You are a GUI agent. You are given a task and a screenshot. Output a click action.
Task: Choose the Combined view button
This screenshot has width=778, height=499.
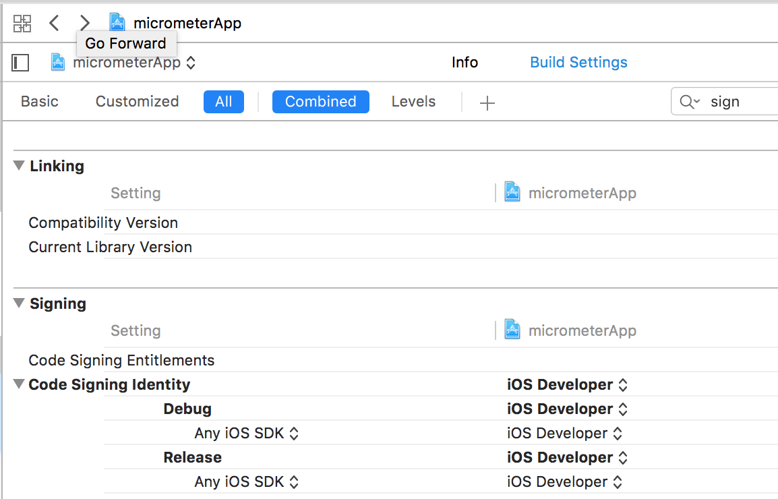(320, 102)
